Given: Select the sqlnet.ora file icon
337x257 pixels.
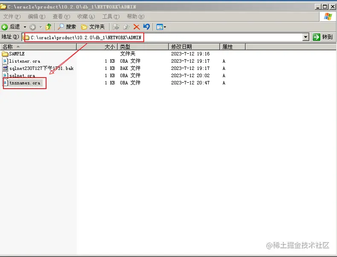Looking at the screenshot, I should click(5, 75).
